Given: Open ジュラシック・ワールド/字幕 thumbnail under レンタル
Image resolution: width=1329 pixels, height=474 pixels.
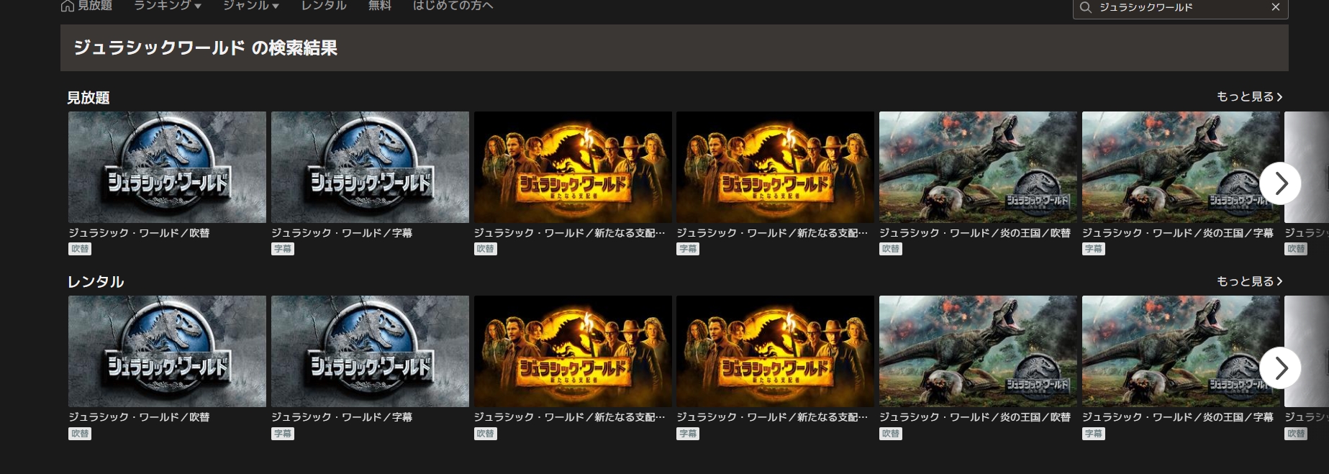Looking at the screenshot, I should [x=370, y=352].
